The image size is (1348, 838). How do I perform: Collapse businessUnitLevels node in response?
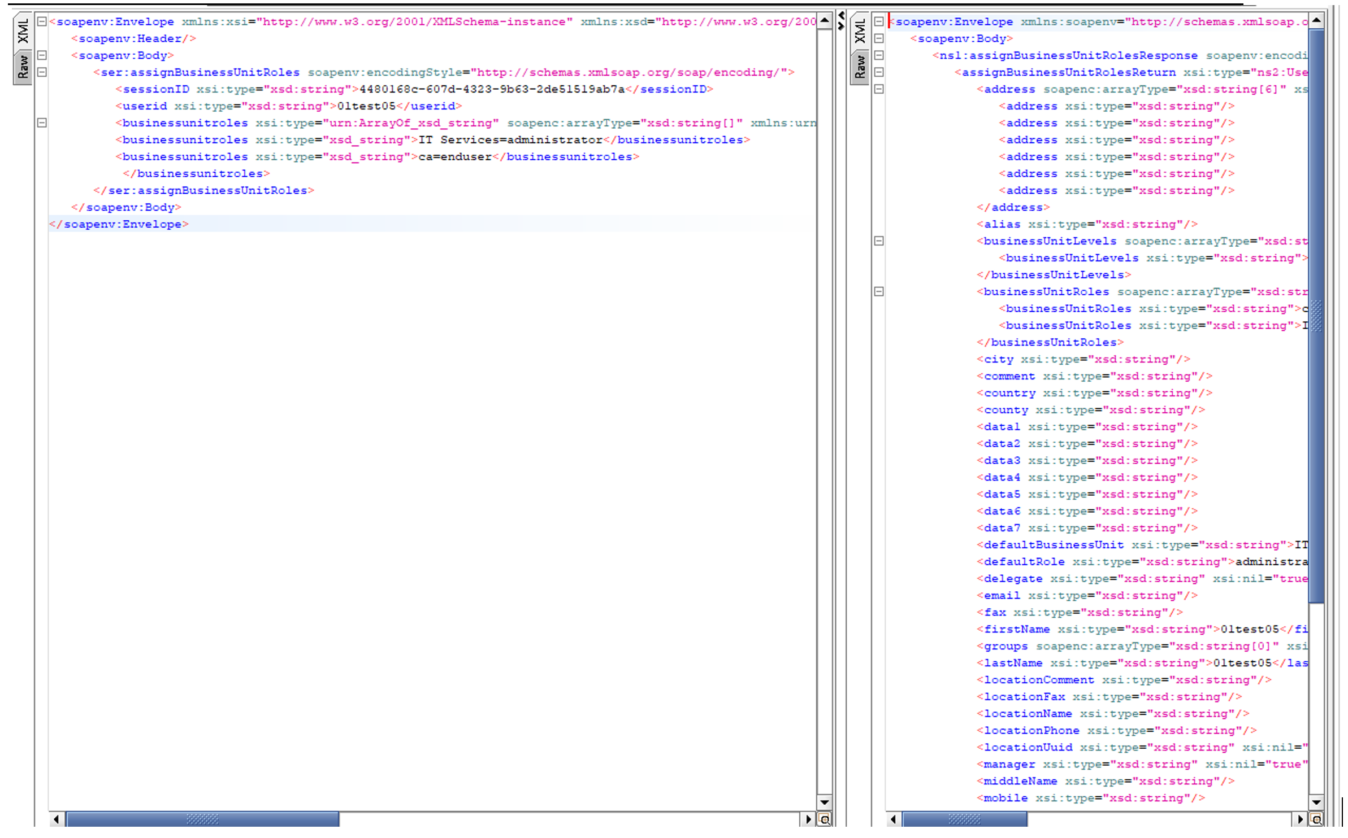[x=879, y=241]
